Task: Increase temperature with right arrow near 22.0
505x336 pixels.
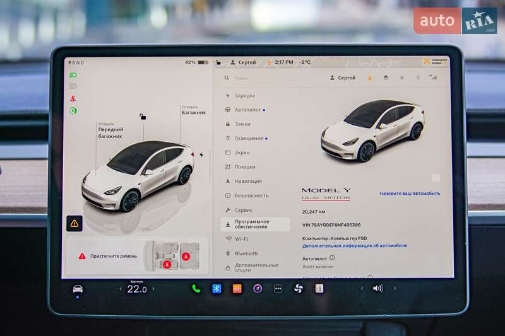Action: coord(153,289)
